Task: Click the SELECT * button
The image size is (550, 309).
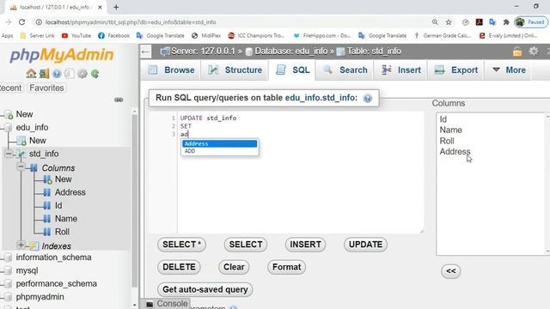Action: 181,245
